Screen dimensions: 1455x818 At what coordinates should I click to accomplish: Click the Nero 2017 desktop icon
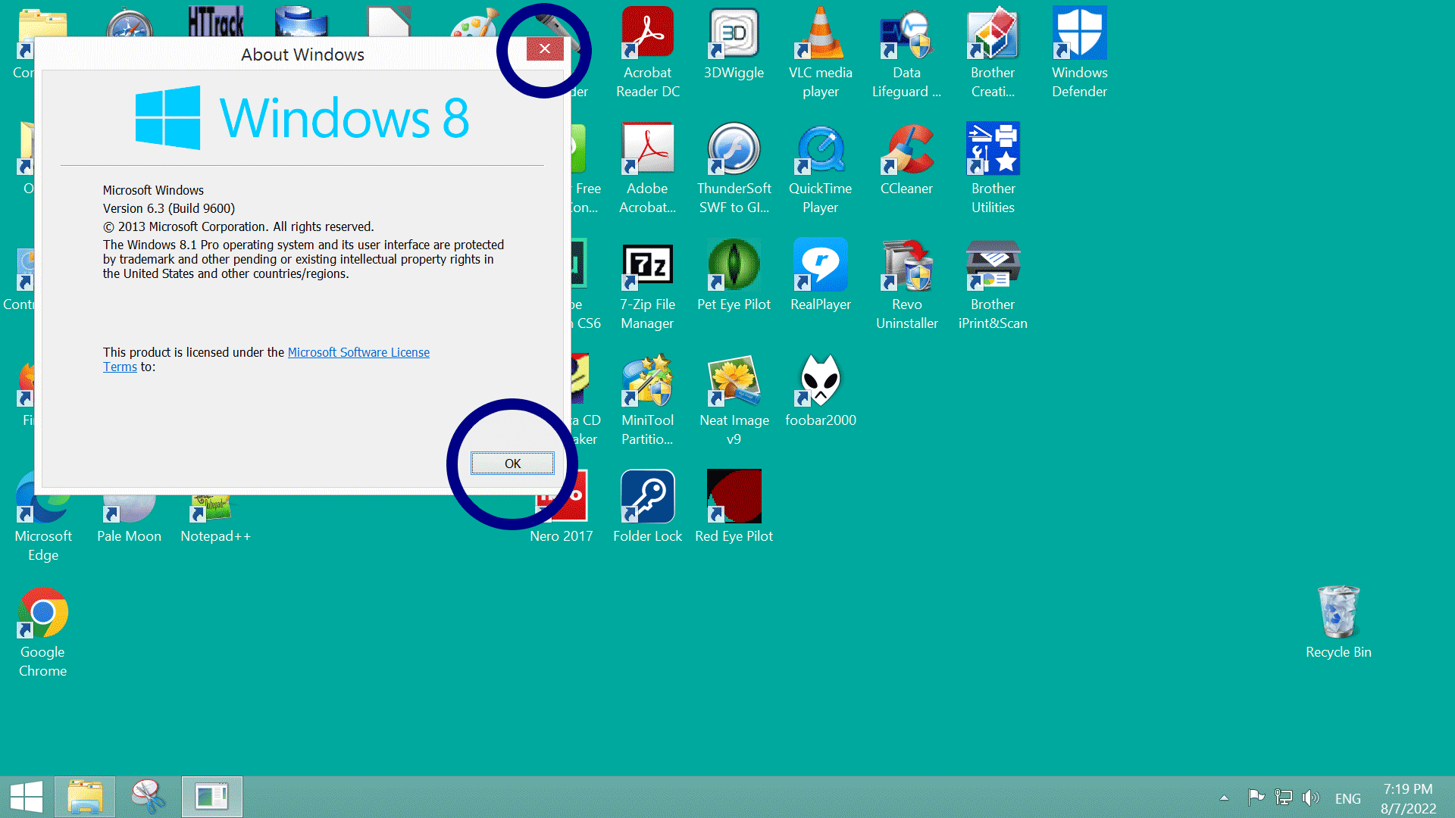point(562,507)
